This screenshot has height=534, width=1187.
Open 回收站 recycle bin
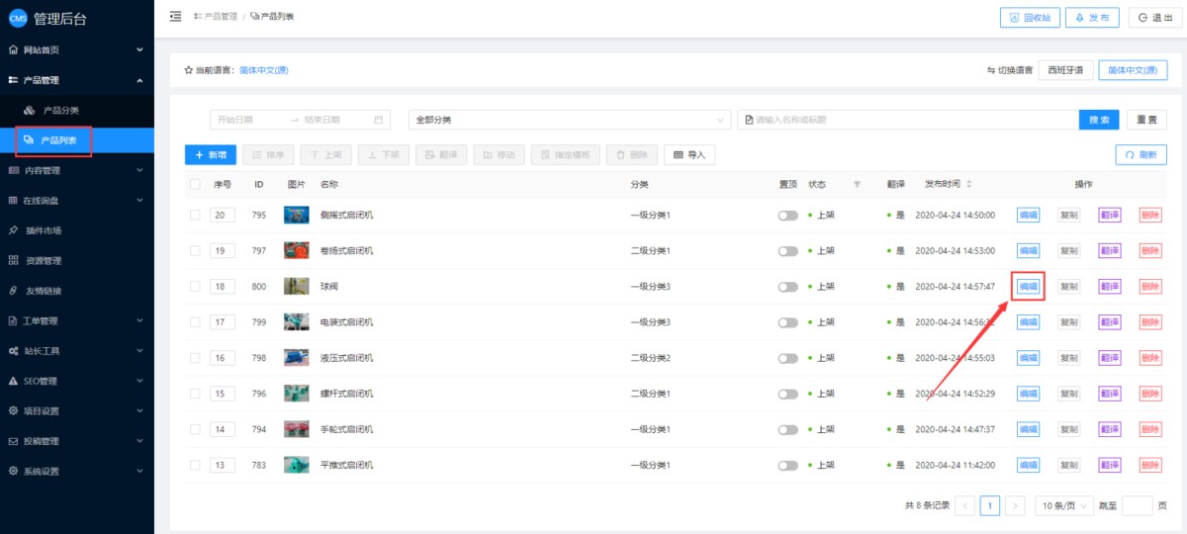[1030, 17]
